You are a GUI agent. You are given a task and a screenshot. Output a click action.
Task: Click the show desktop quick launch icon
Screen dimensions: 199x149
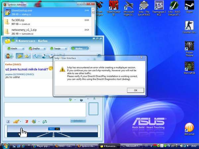14,146
